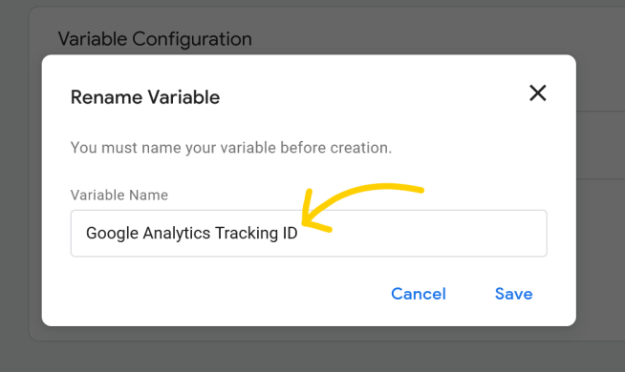This screenshot has width=625, height=372.
Task: Click the Save button
Action: pos(513,294)
